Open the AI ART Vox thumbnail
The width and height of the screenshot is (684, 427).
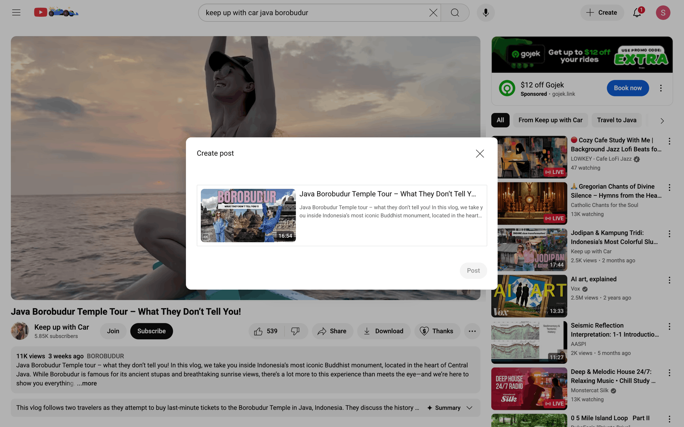[x=529, y=296]
